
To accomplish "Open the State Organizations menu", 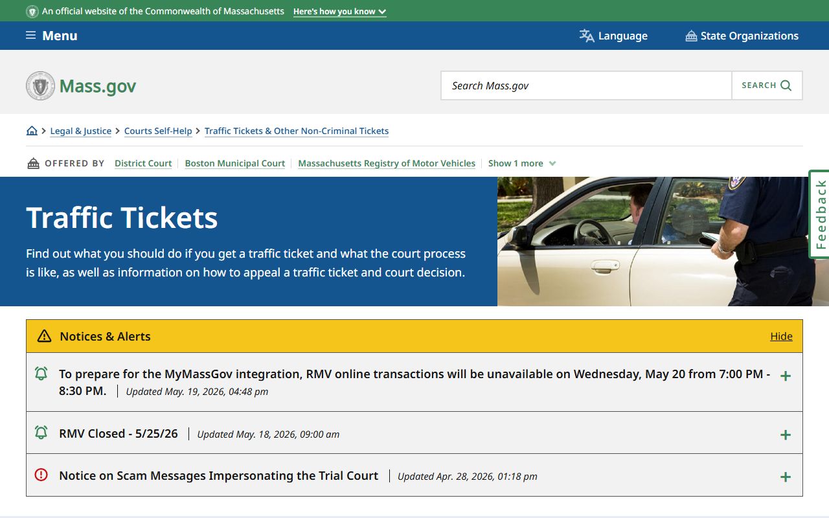I will pyautogui.click(x=742, y=36).
